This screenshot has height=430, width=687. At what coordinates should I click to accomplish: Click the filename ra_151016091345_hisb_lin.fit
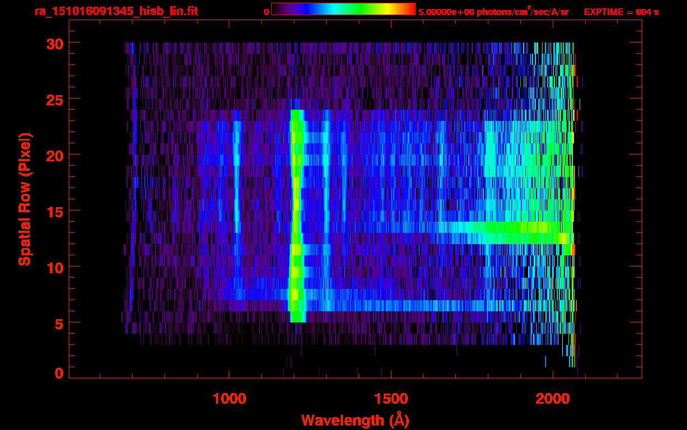[116, 11]
